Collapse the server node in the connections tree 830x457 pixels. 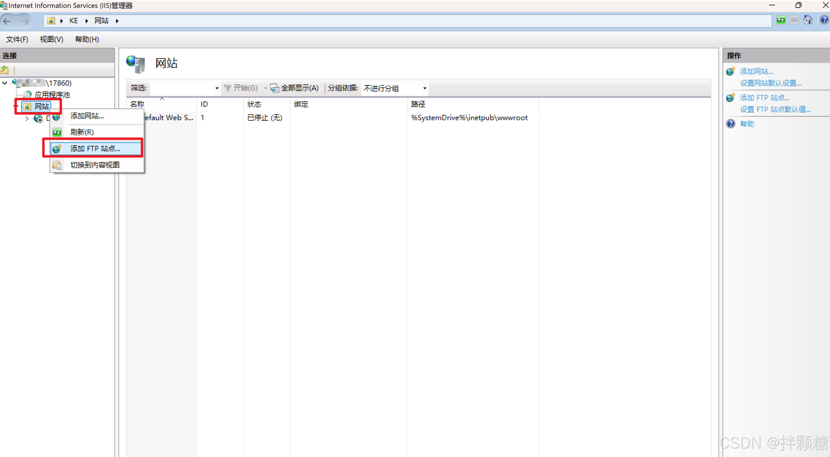pos(5,83)
